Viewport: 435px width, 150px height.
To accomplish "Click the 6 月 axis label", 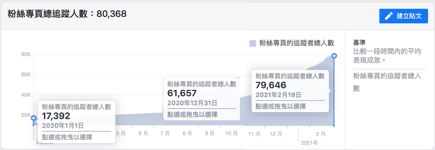I will [x=143, y=133].
